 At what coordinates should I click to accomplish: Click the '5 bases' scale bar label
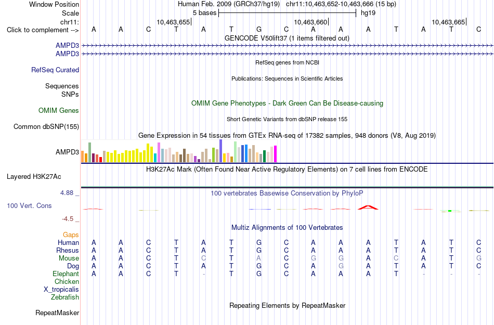point(205,13)
